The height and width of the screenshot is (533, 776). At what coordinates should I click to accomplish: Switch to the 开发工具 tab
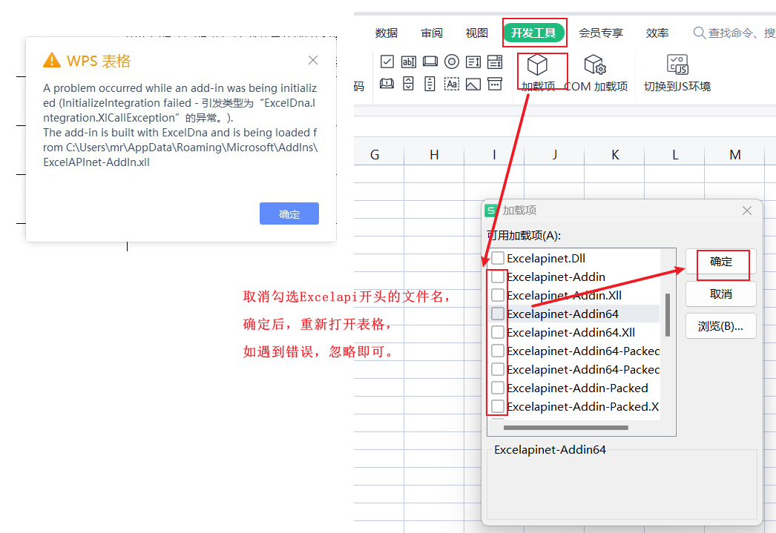click(x=533, y=33)
